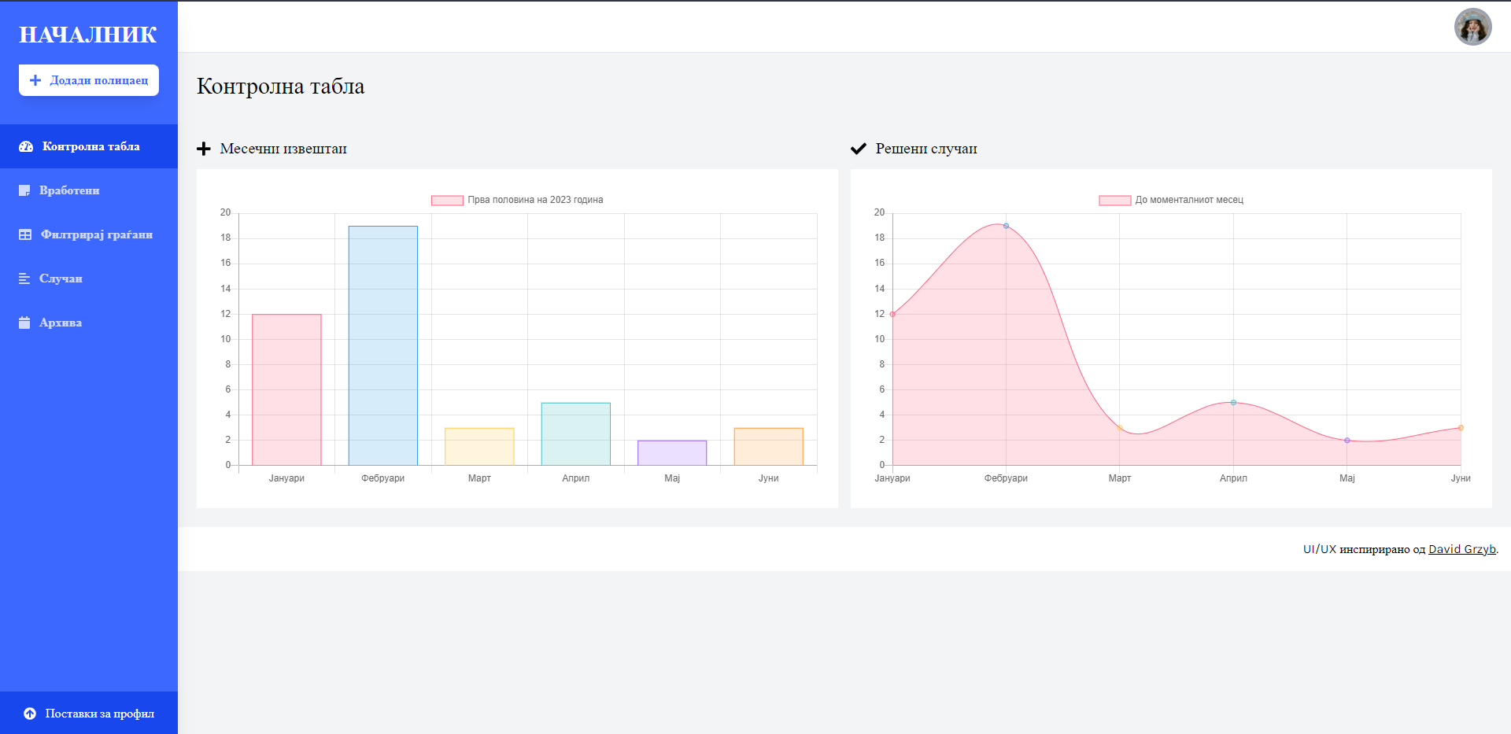
Task: Open the user avatar profile menu
Action: 1472,27
